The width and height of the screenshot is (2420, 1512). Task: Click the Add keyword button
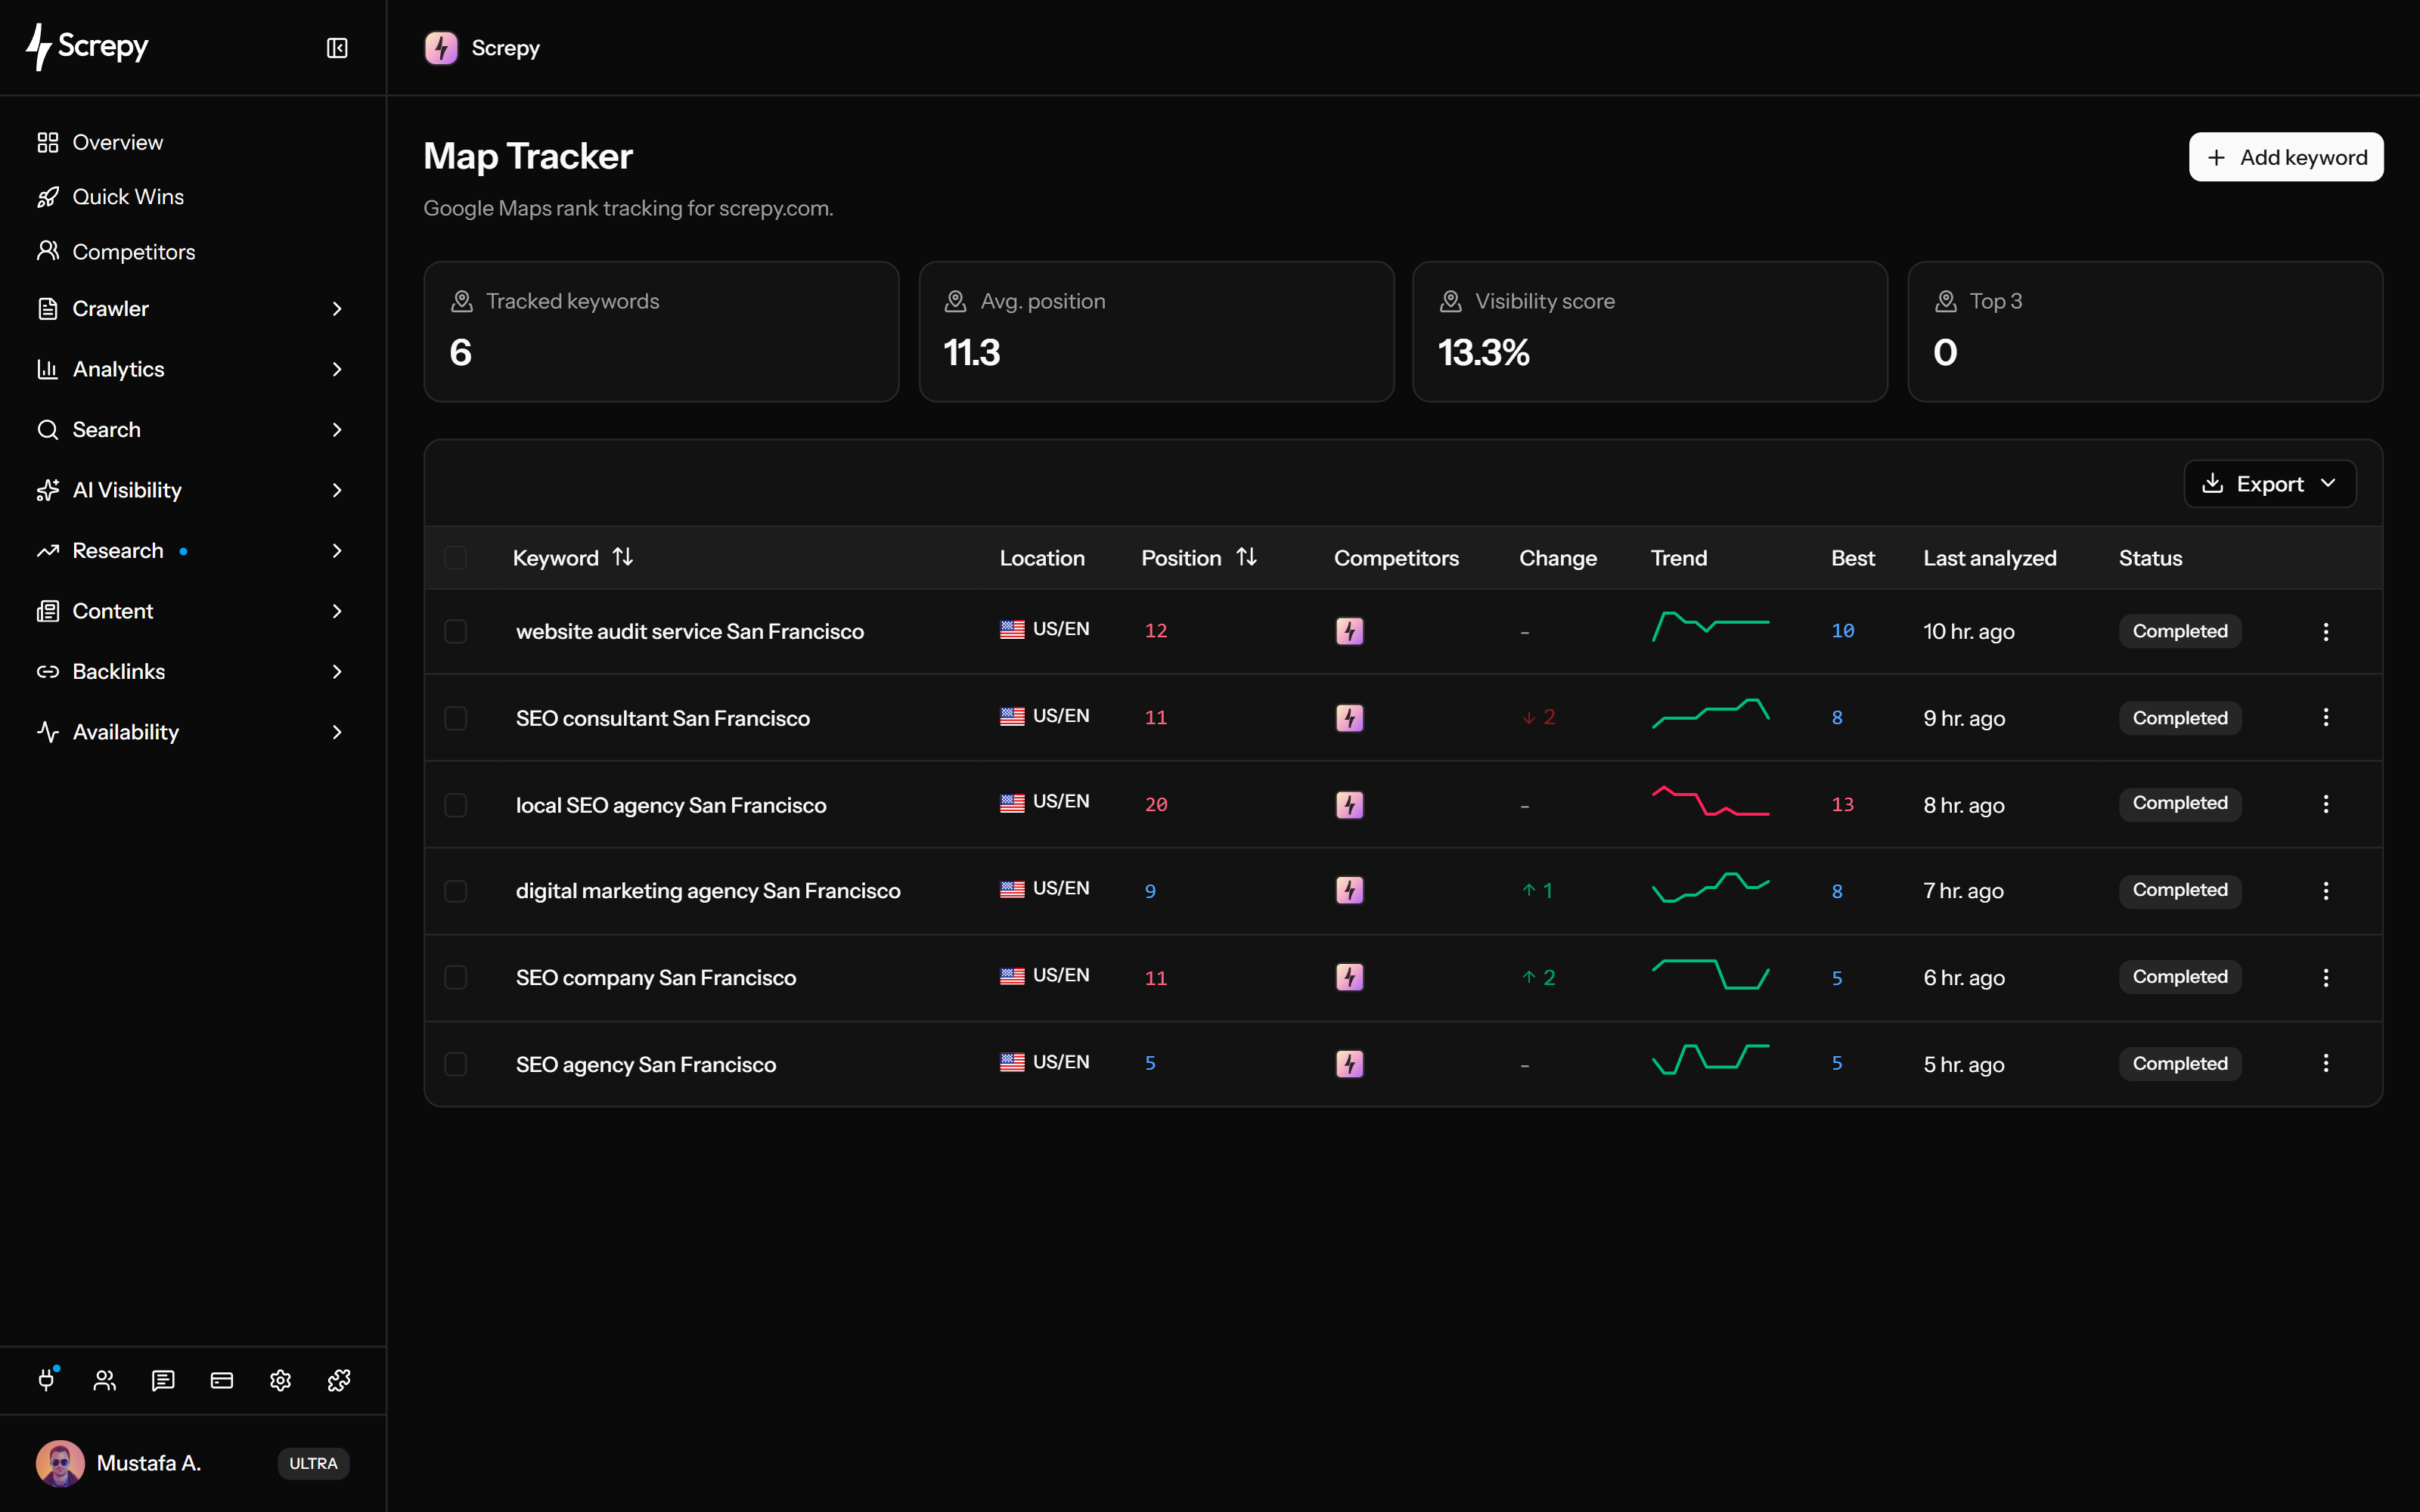pos(2286,157)
